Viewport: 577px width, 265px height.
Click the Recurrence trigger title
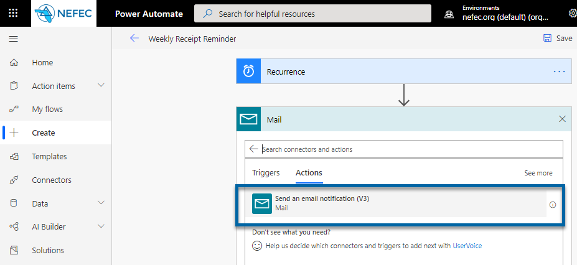point(286,72)
